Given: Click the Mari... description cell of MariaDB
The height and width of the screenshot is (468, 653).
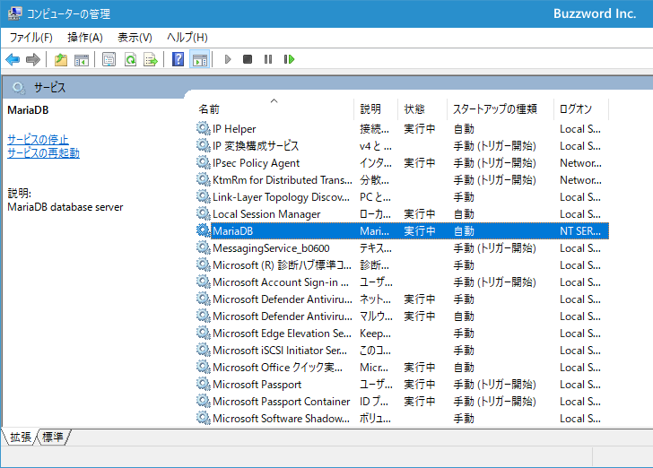Looking at the screenshot, I should pyautogui.click(x=374, y=231).
